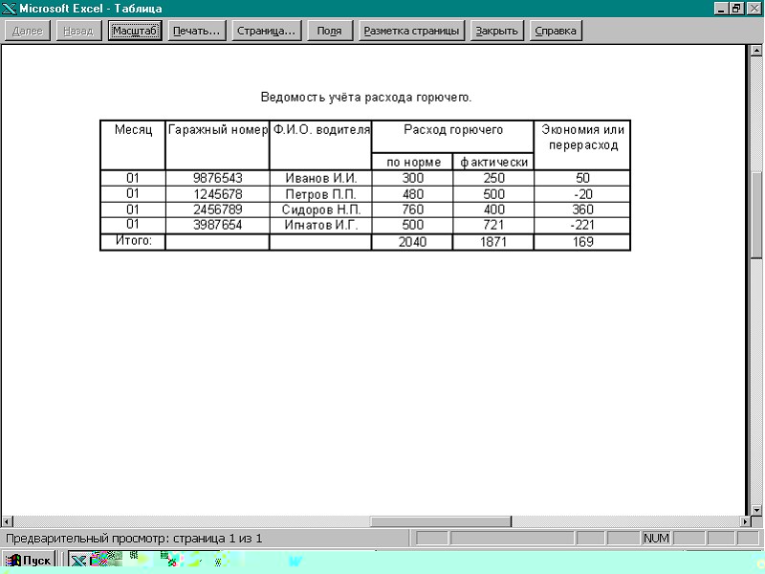Click actual value 721 in Игнатов row

pos(493,225)
